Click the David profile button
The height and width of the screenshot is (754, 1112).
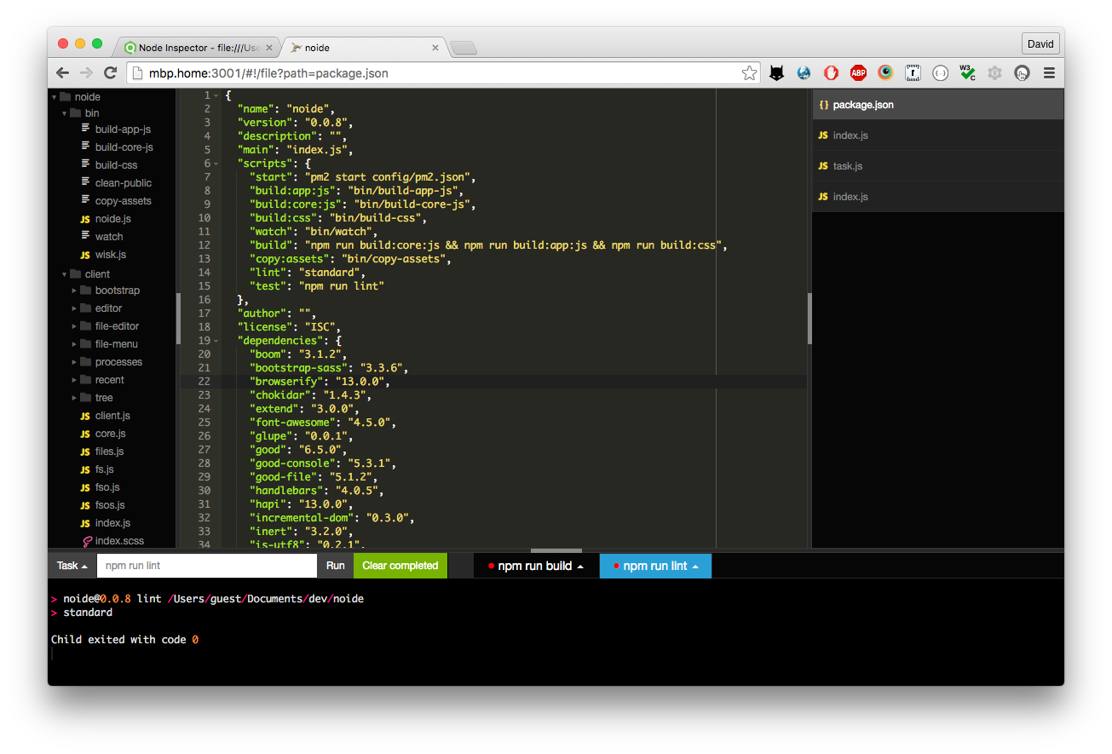1040,43
